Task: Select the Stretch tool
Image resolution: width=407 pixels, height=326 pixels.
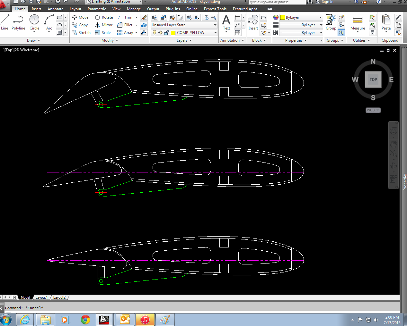Action: click(81, 33)
